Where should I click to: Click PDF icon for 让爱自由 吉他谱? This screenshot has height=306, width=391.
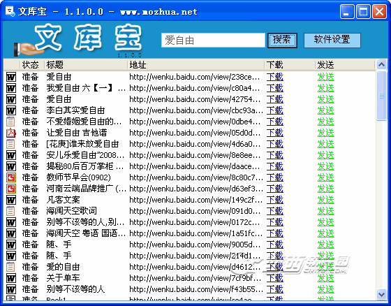(11, 133)
